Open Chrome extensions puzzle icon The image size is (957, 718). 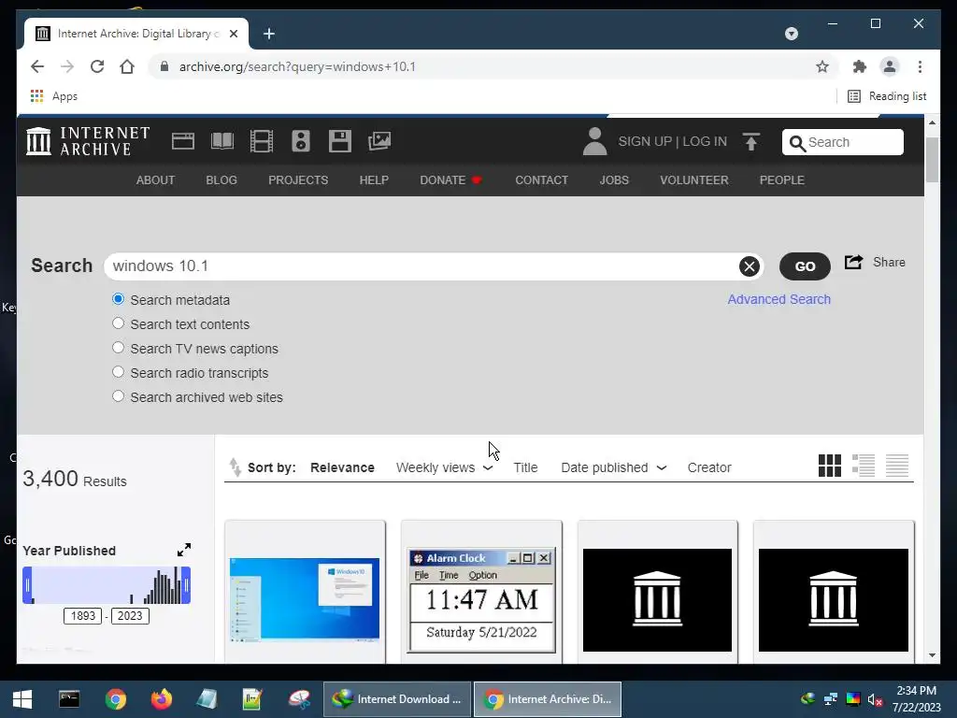[x=860, y=66]
